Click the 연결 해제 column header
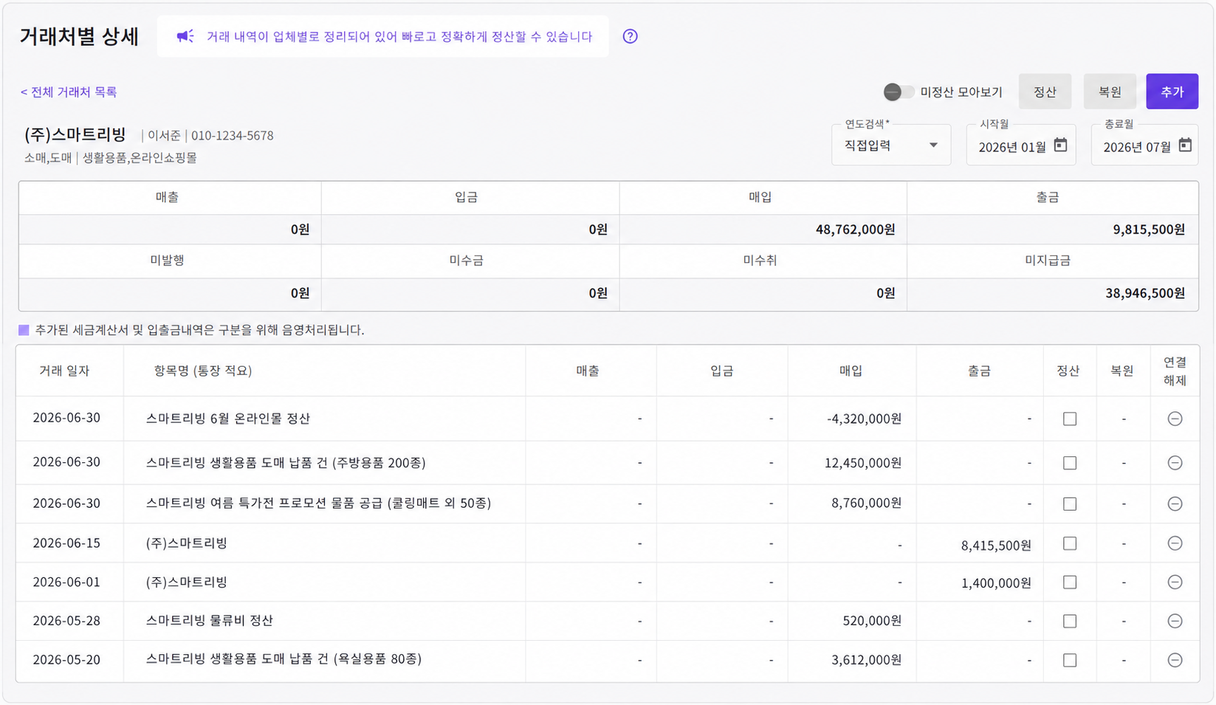The width and height of the screenshot is (1216, 705). (1175, 371)
